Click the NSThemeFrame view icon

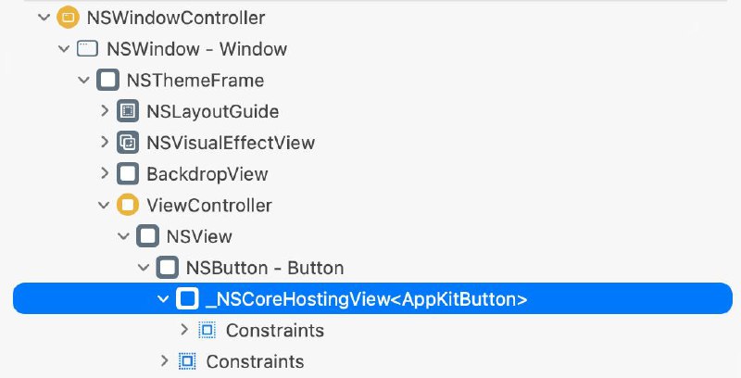click(107, 81)
